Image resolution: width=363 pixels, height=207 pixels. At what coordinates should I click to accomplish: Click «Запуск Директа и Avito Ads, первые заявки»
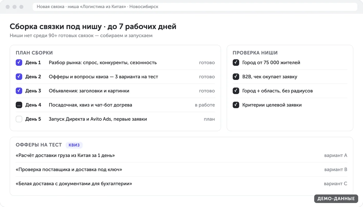(x=98, y=119)
